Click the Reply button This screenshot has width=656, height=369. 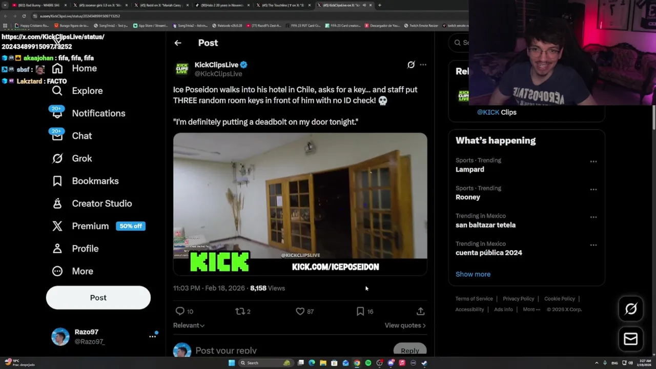410,351
